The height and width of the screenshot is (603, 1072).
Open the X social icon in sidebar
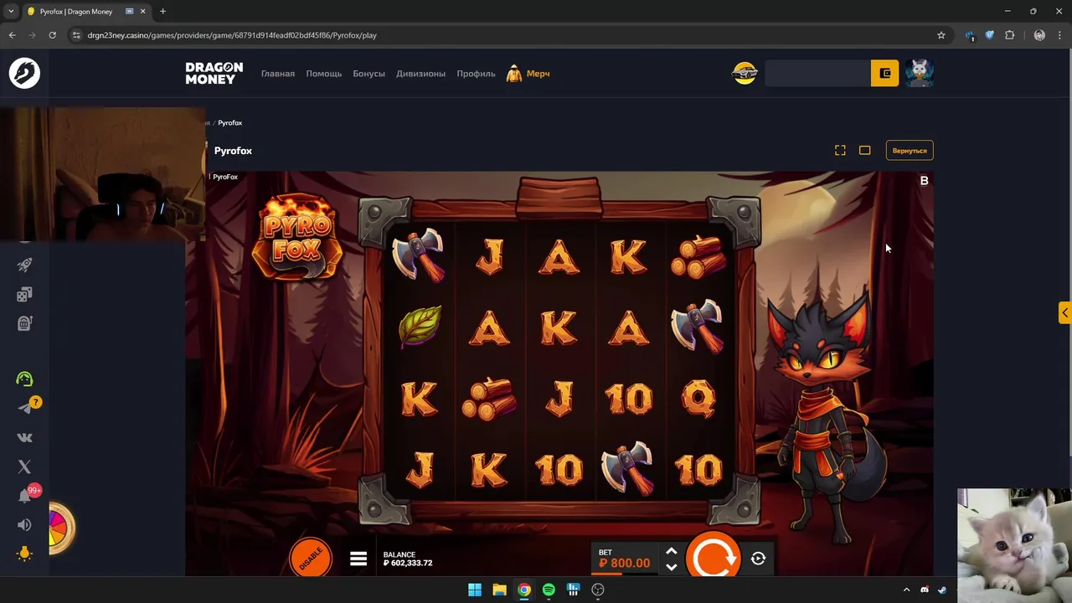[x=24, y=466]
